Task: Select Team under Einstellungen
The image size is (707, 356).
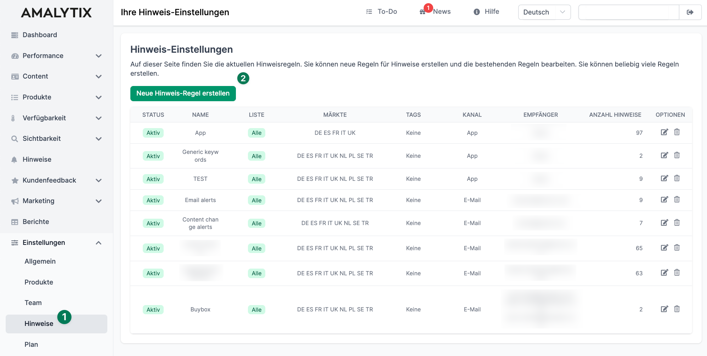Action: click(33, 303)
